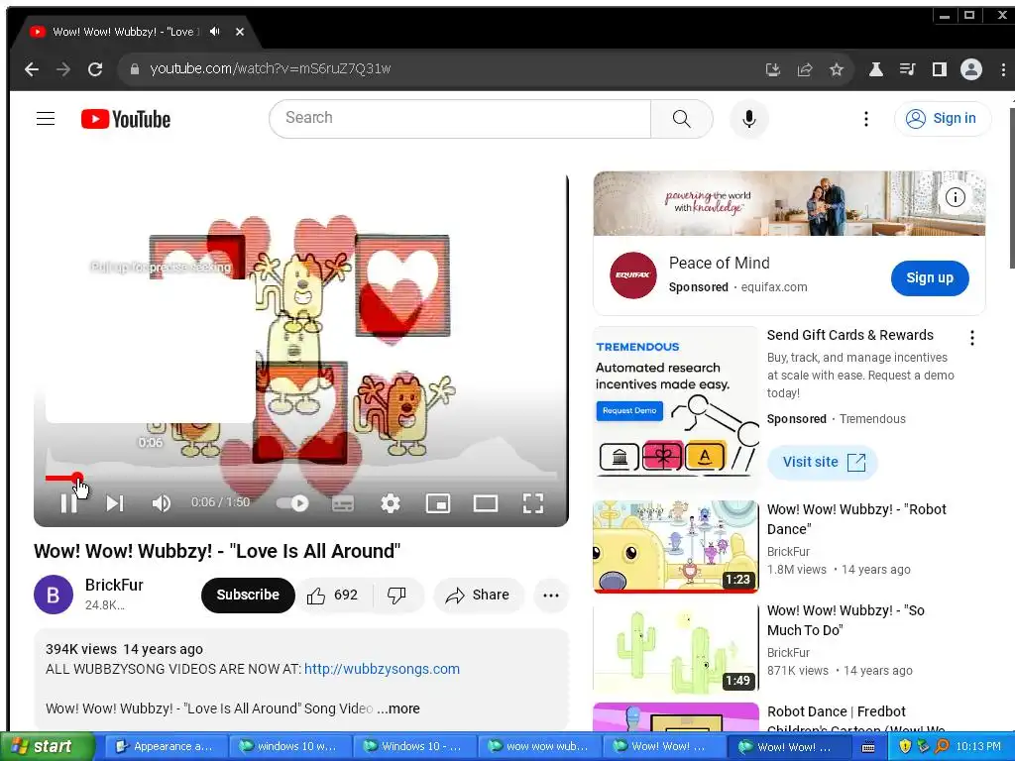Switch to miniplayer mode

click(x=438, y=503)
